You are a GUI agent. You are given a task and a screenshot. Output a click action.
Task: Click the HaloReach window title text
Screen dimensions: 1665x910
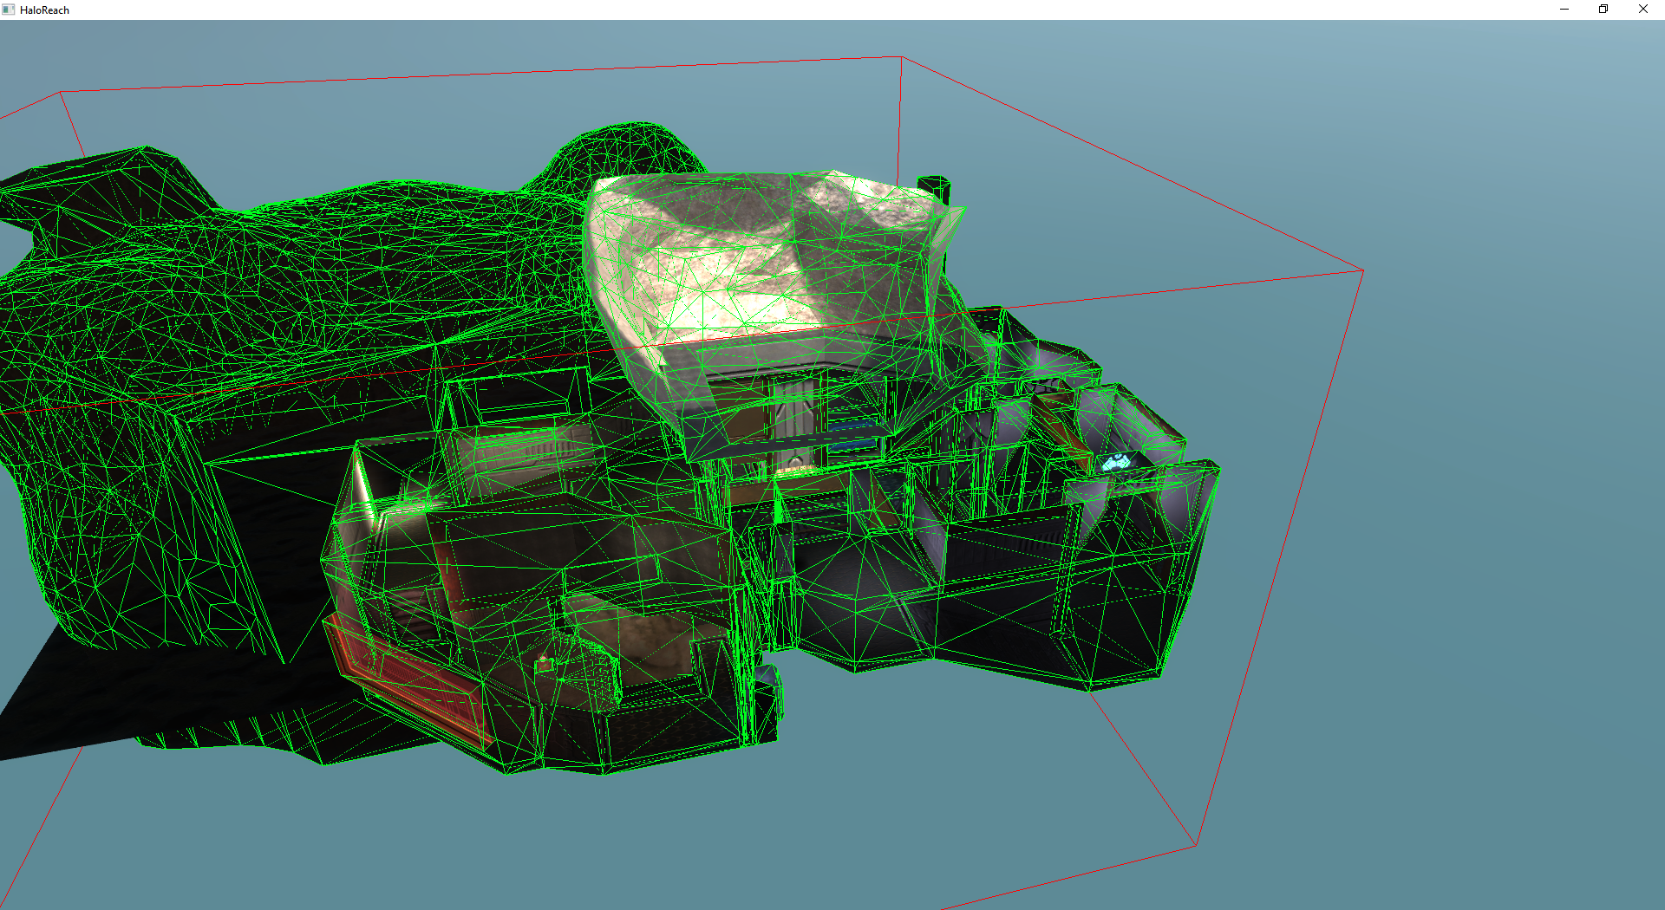tap(44, 10)
